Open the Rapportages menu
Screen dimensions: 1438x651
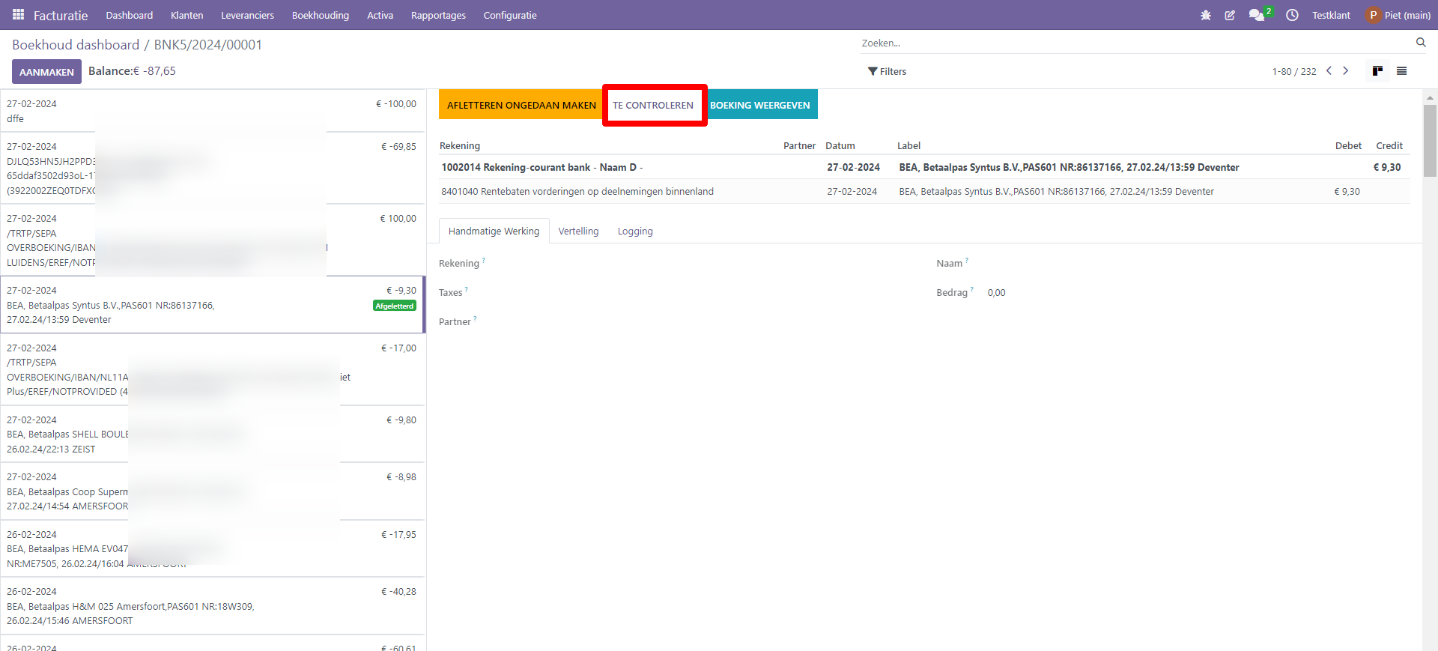438,15
